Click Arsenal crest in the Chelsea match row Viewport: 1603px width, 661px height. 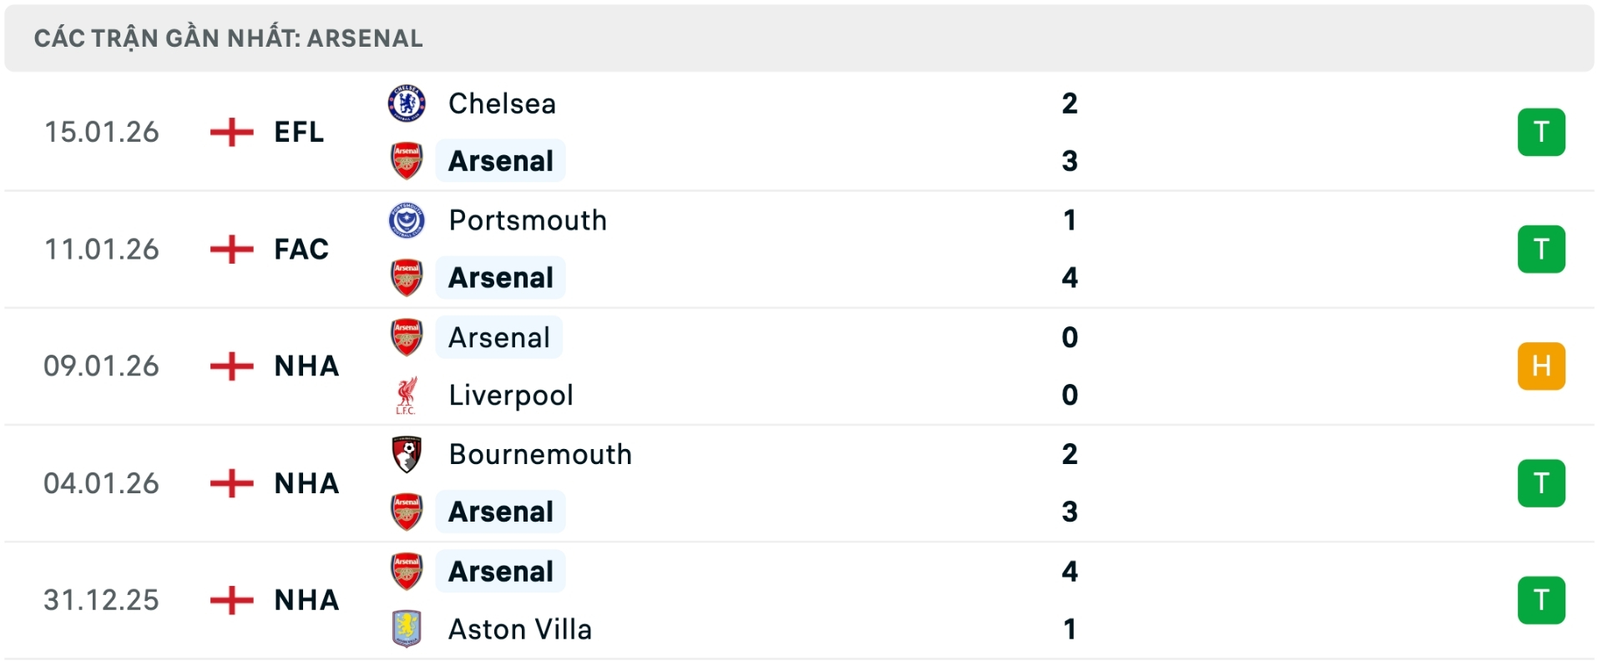407,161
